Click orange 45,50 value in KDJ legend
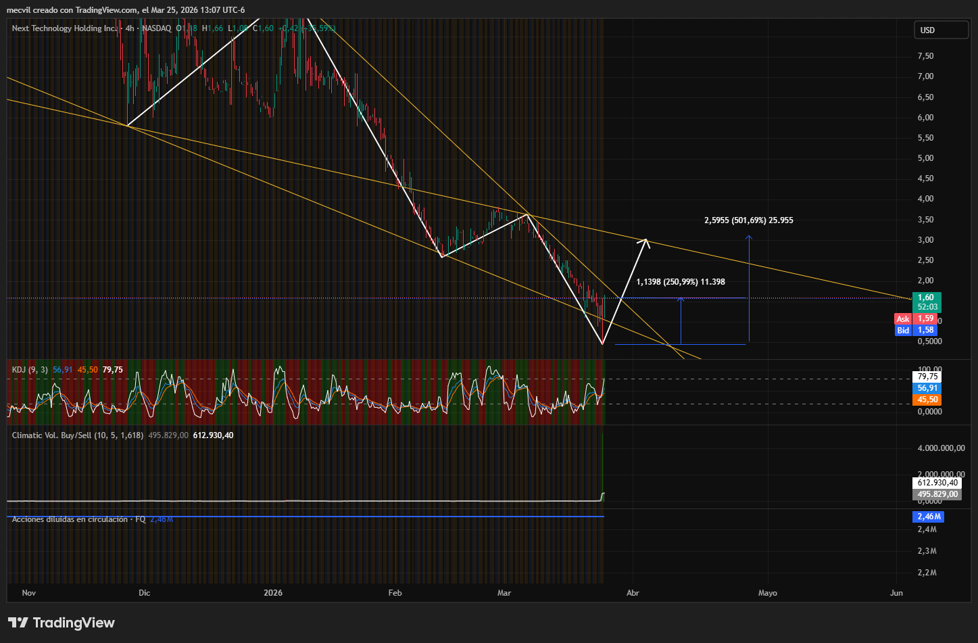This screenshot has width=978, height=643. 88,370
